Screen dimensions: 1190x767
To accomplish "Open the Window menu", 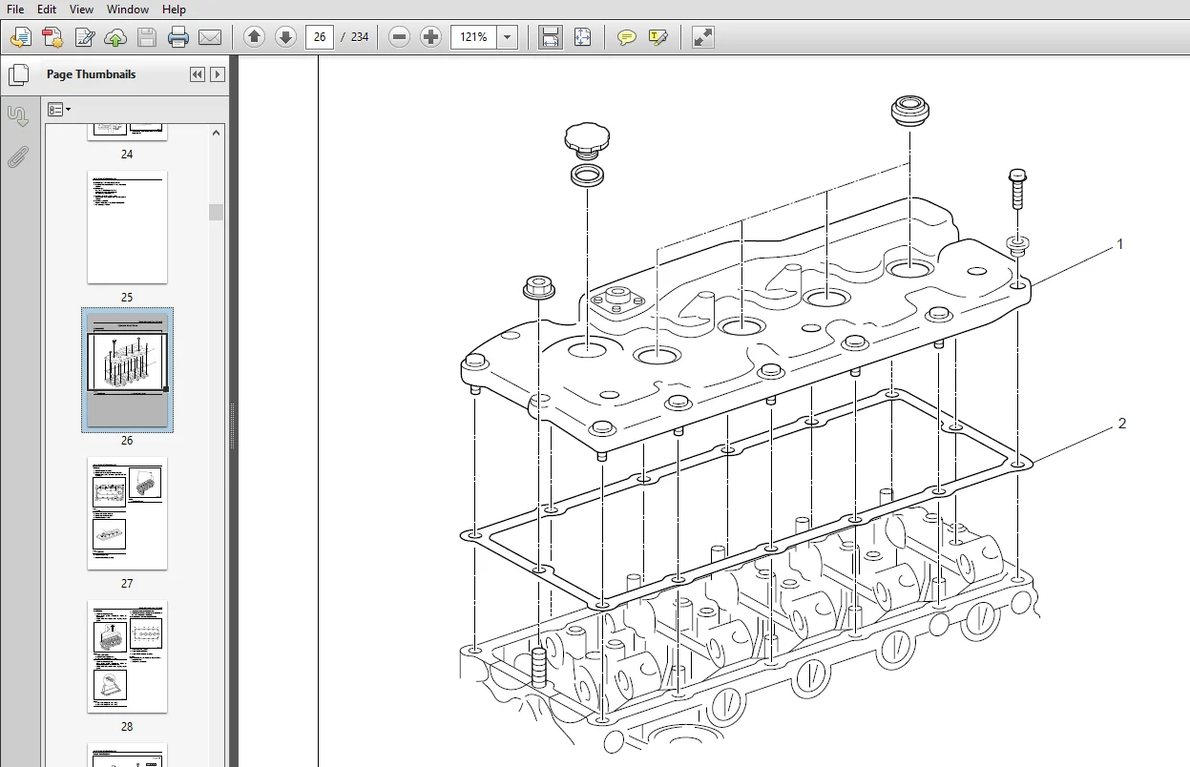I will (128, 10).
